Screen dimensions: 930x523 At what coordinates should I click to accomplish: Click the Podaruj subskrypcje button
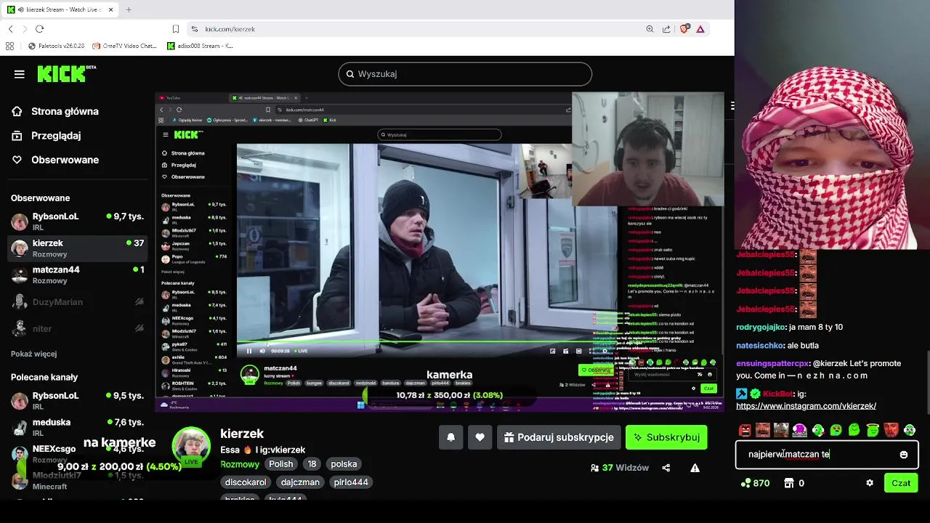pyautogui.click(x=559, y=437)
